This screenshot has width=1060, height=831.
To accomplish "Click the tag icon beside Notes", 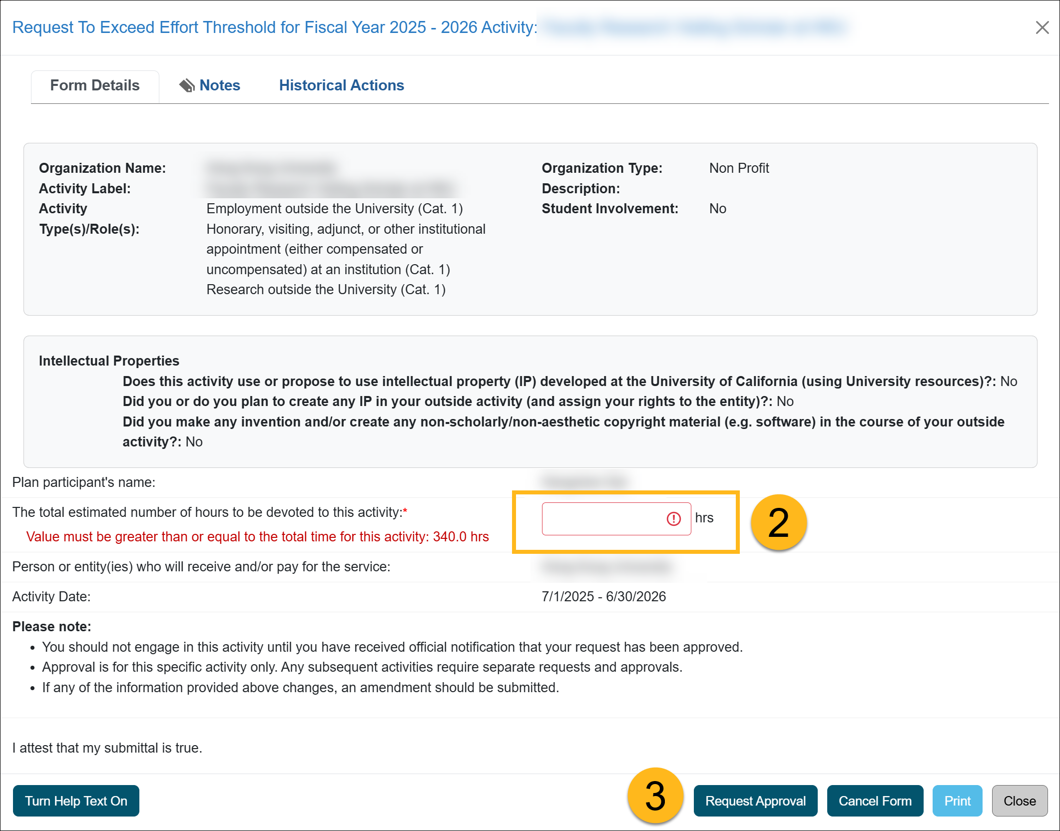I will [x=187, y=85].
